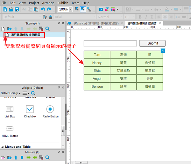191x164 pixels.
Task: Select the Radio Button widget
Action: coord(50,111)
